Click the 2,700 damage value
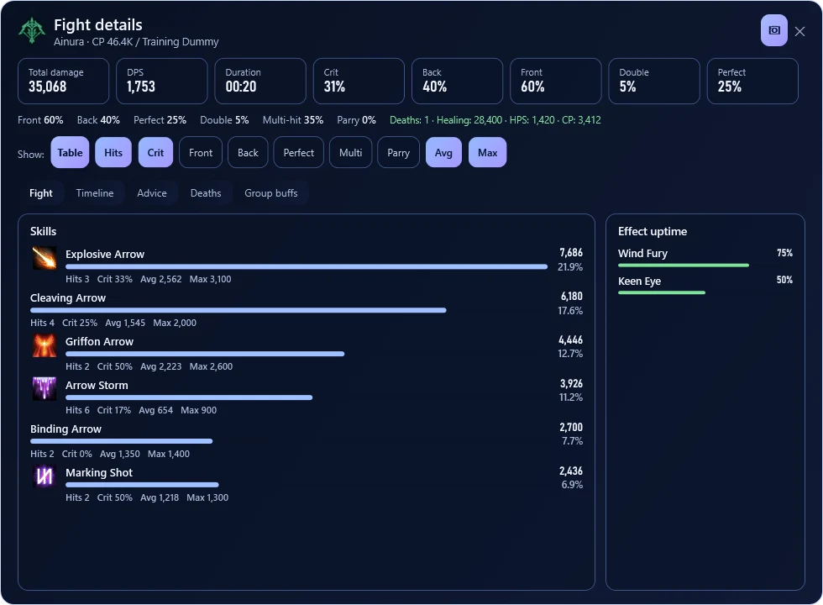This screenshot has height=605, width=823. pos(571,427)
